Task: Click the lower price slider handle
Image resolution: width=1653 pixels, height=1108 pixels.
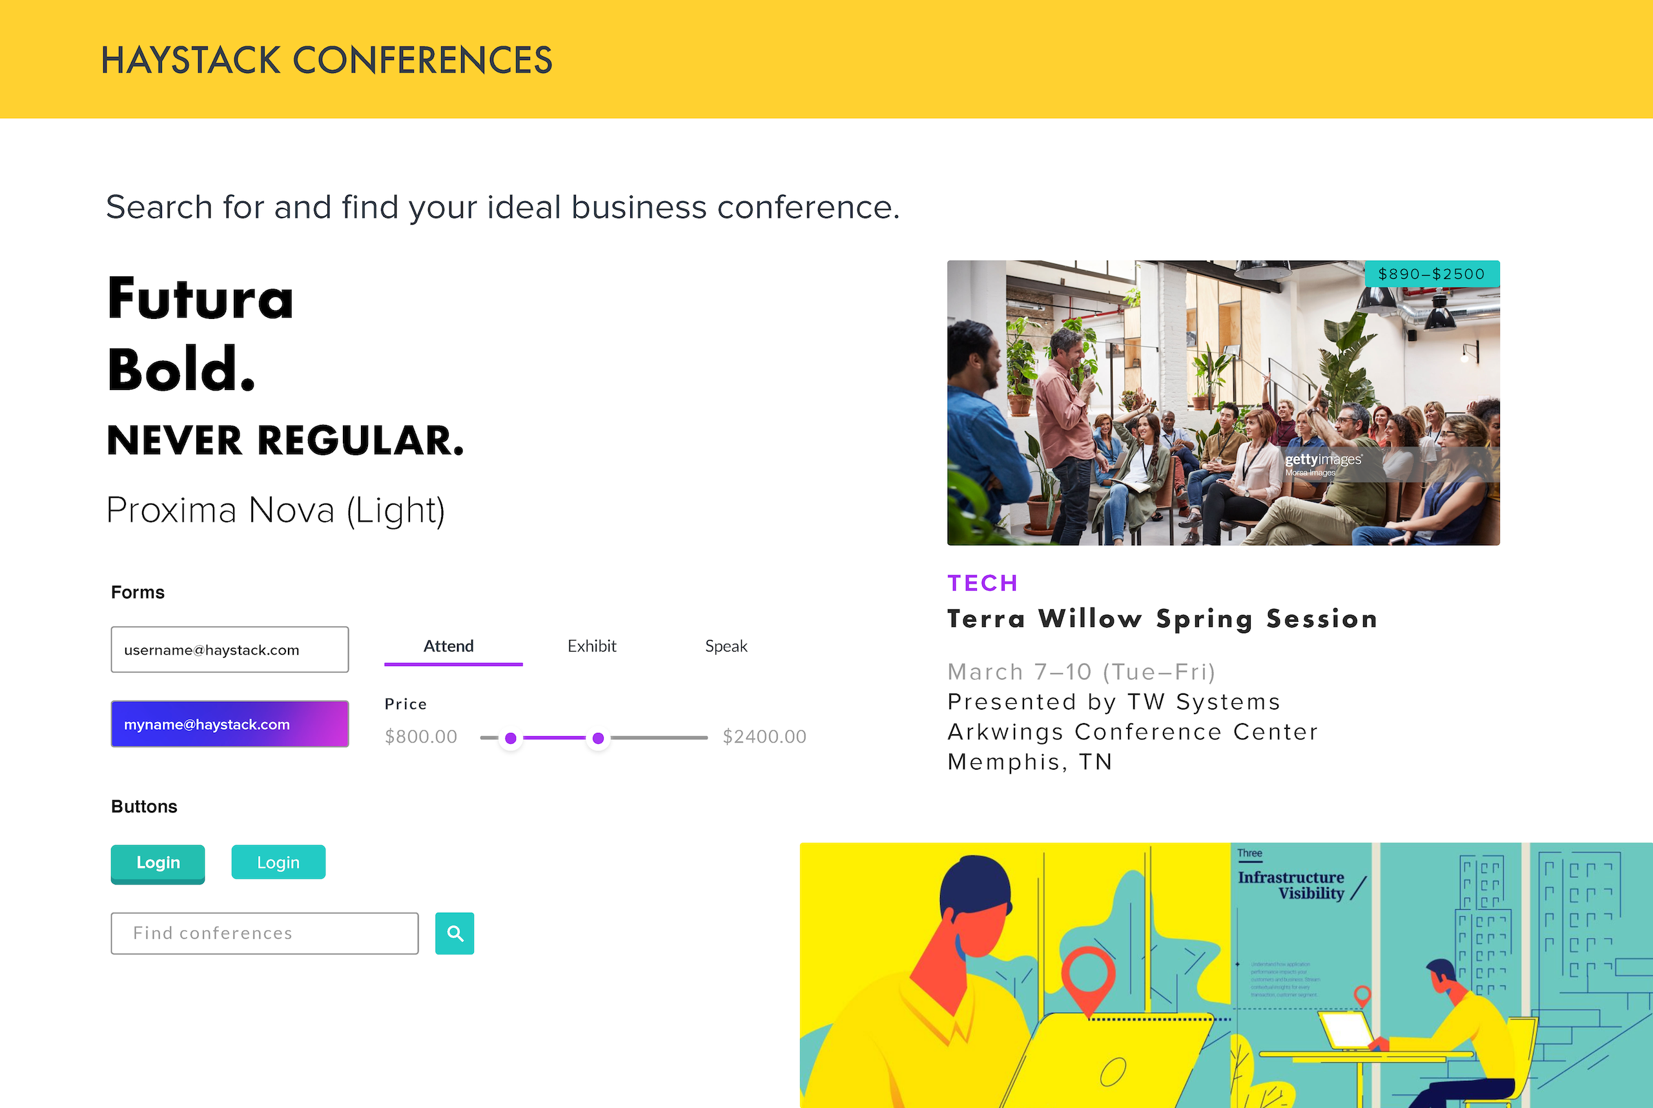Action: click(510, 739)
